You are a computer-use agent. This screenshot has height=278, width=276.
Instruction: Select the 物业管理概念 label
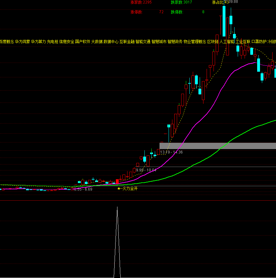tap(195, 42)
